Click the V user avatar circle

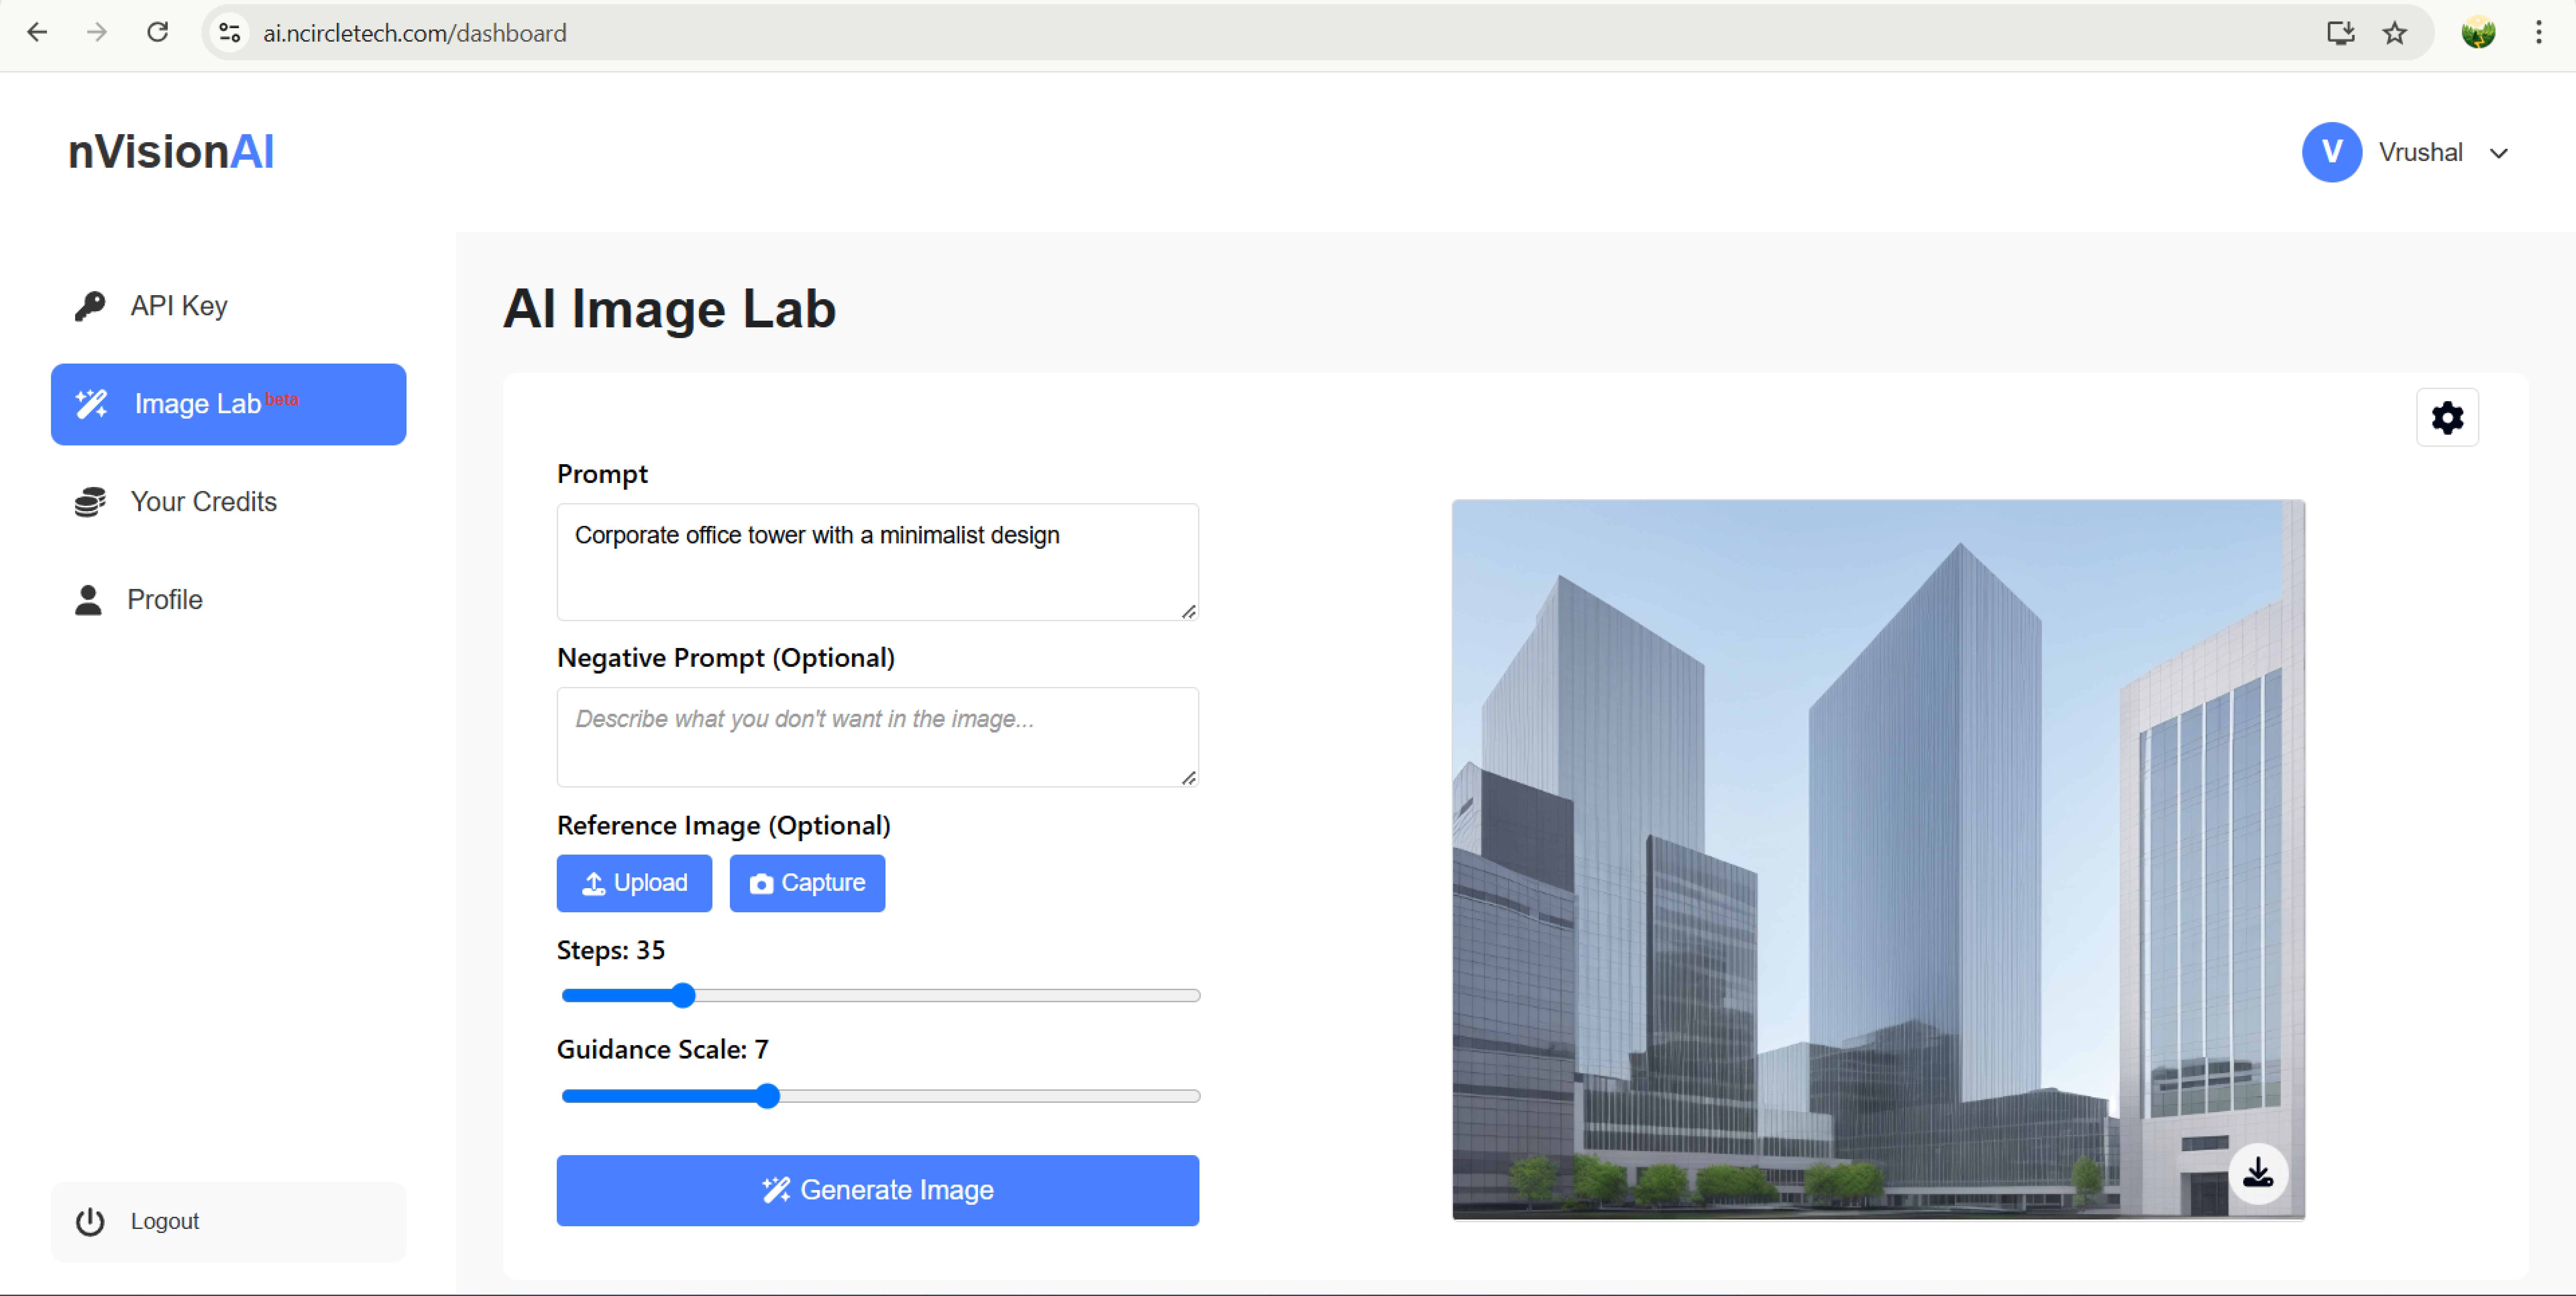pyautogui.click(x=2331, y=152)
